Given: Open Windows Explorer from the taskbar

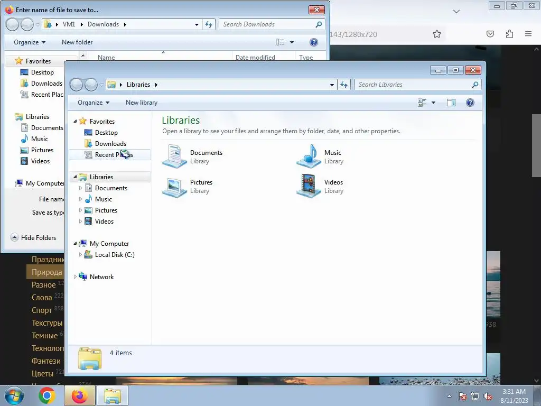Looking at the screenshot, I should click(113, 395).
